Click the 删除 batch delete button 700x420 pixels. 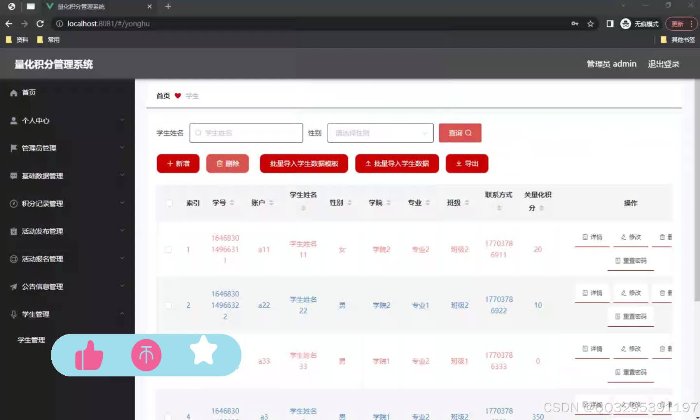tap(227, 163)
